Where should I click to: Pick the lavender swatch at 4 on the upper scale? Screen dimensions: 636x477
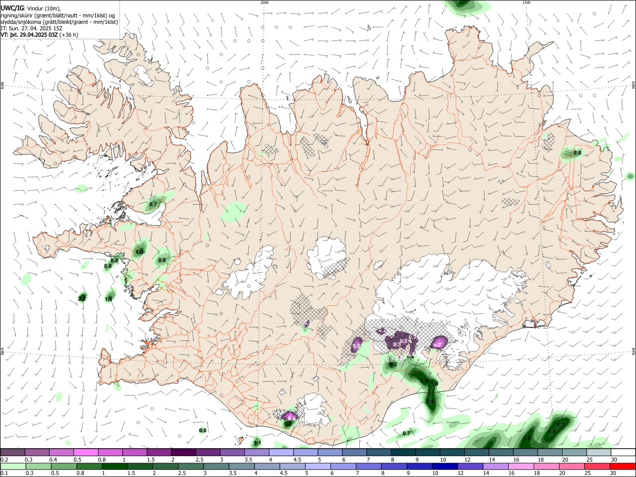click(x=281, y=452)
